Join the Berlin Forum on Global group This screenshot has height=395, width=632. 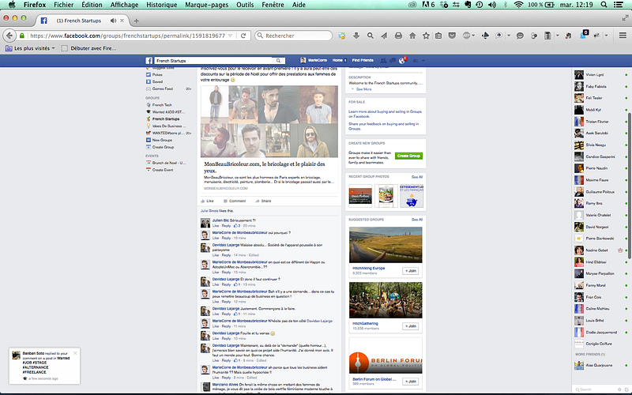410,382
